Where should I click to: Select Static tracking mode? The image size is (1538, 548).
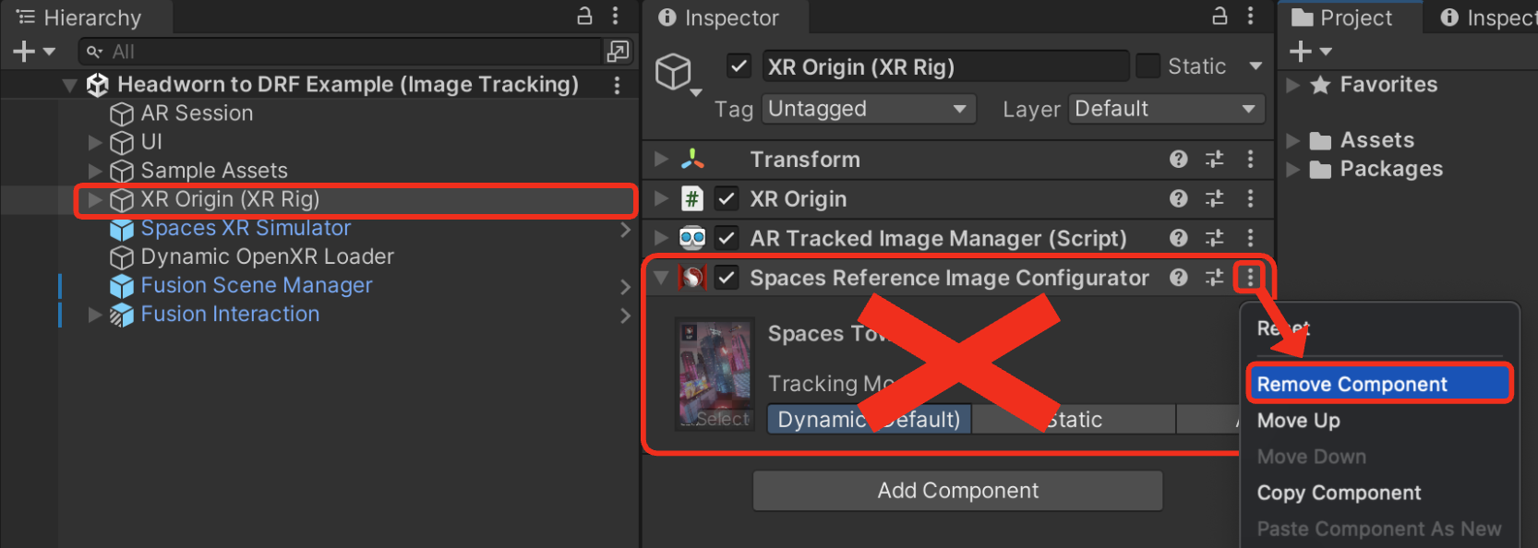coord(1074,420)
